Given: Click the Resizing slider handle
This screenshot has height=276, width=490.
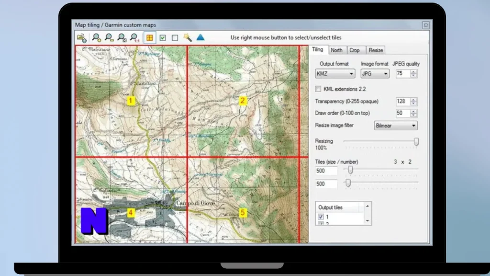Looking at the screenshot, I should click(416, 142).
